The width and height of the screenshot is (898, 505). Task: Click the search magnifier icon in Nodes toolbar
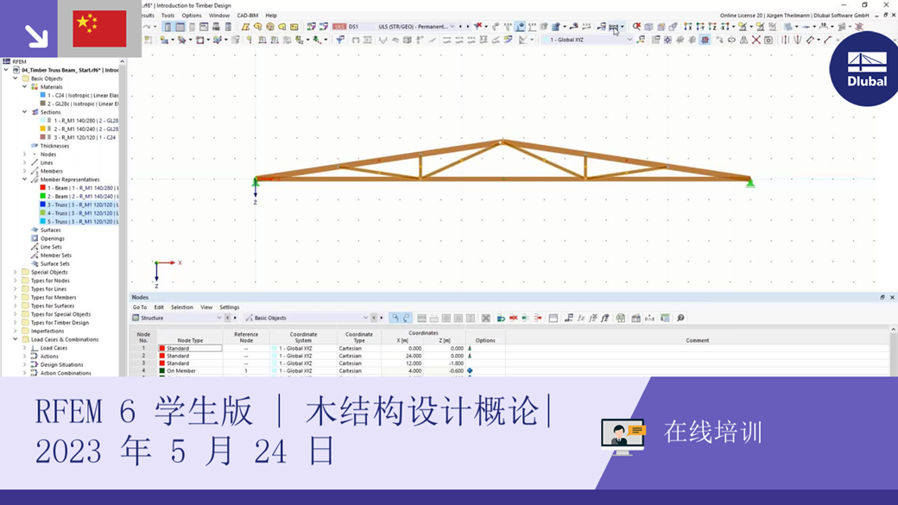(x=681, y=318)
